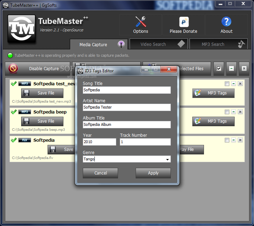The width and height of the screenshot is (254, 226).
Task: Close the ID3 Tags Editor dialog
Action: click(x=169, y=69)
